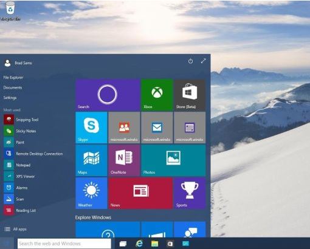The width and height of the screenshot is (310, 249).
Task: Open Documents from the Start list
Action: click(x=13, y=87)
